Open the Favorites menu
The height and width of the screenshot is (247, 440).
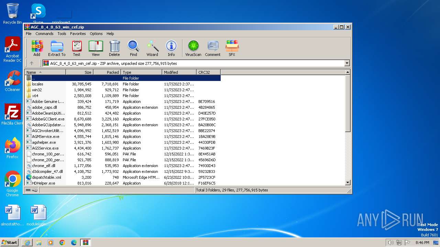tap(78, 34)
